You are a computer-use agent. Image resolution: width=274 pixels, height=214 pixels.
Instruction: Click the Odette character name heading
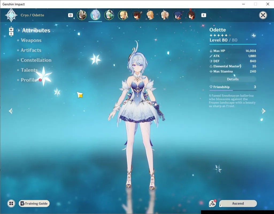[218, 30]
